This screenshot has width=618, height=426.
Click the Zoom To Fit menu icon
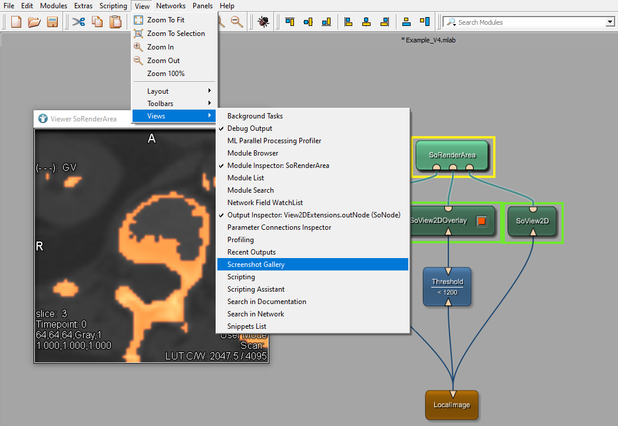point(139,20)
